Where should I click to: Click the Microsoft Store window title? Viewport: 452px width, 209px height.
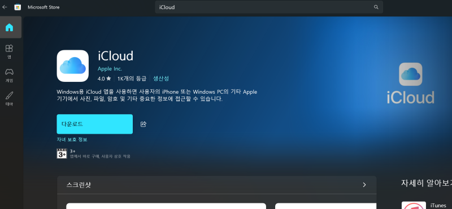[44, 7]
